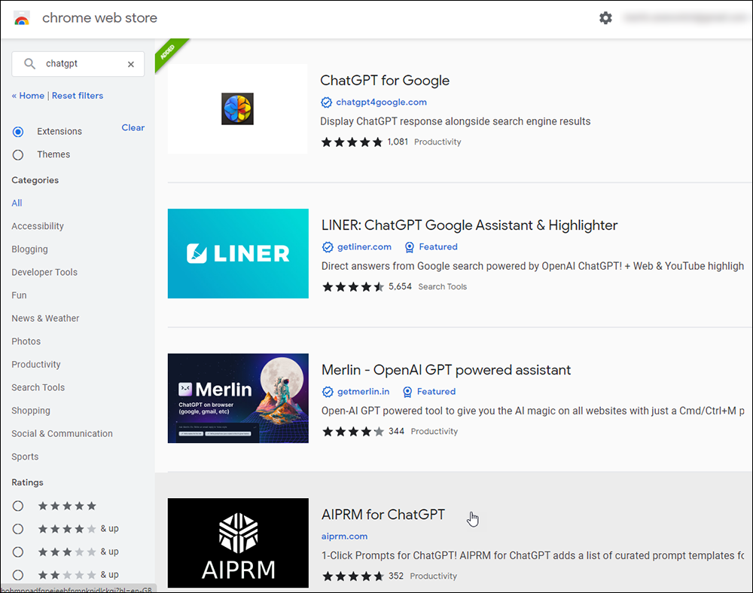Open the getmerlin.in publisher link

click(363, 391)
